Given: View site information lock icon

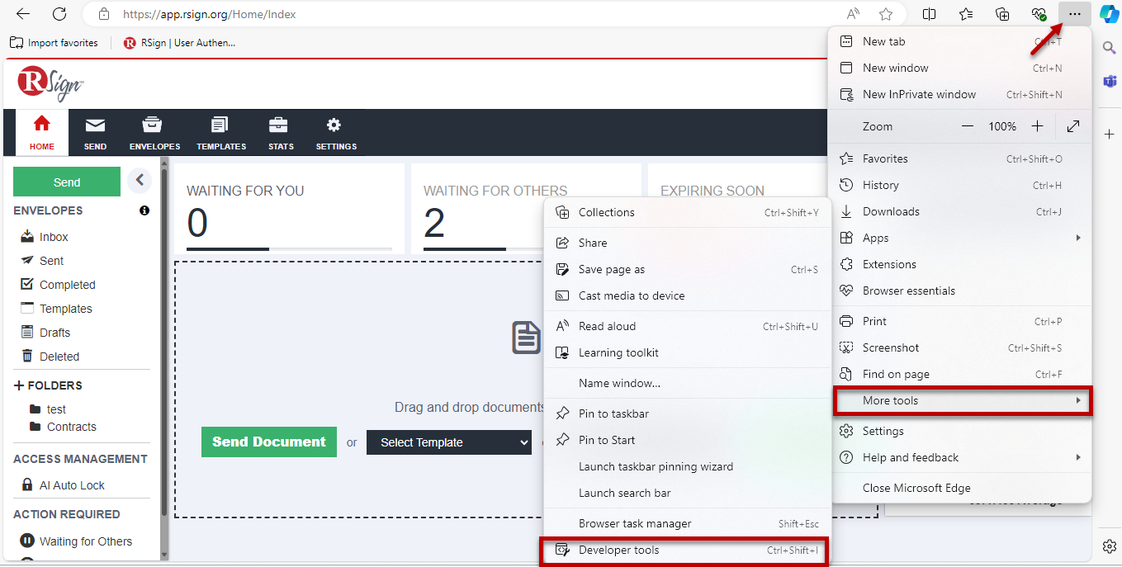Looking at the screenshot, I should [x=103, y=14].
